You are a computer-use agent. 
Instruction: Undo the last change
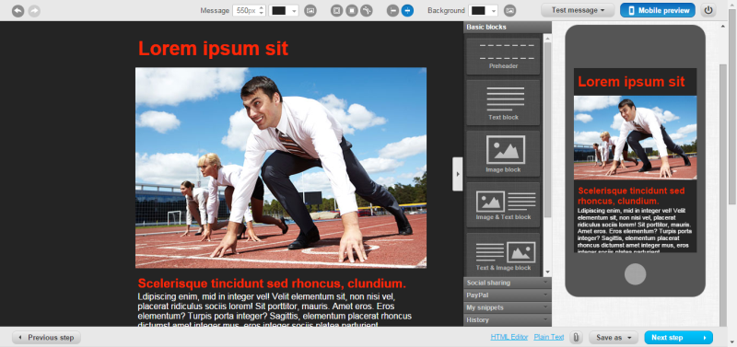point(18,11)
